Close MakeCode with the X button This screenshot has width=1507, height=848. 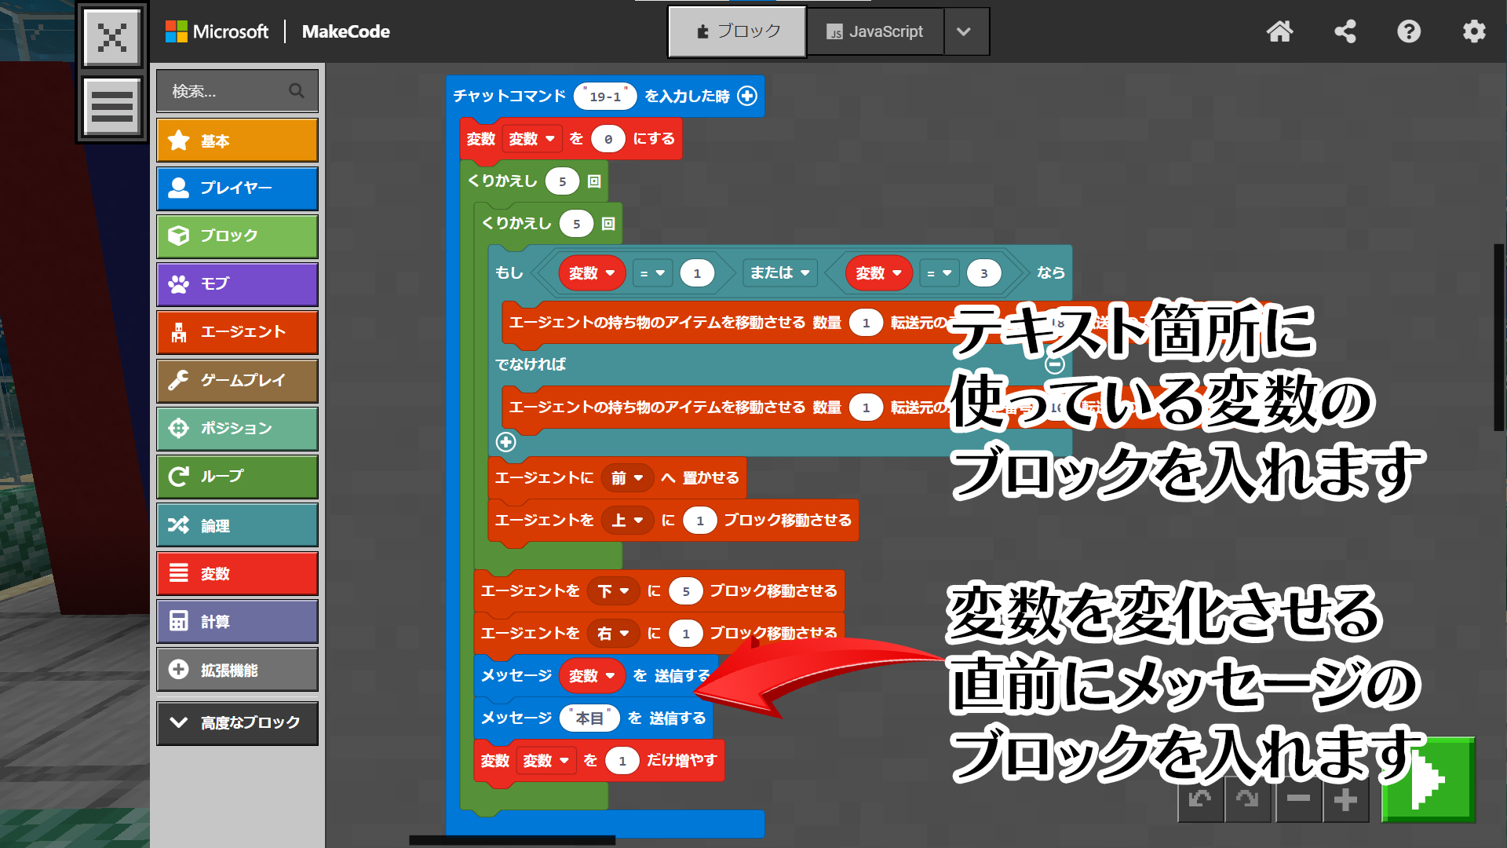pyautogui.click(x=112, y=37)
